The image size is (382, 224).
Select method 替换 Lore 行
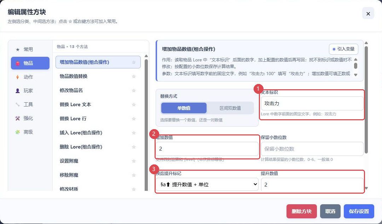pyautogui.click(x=98, y=119)
